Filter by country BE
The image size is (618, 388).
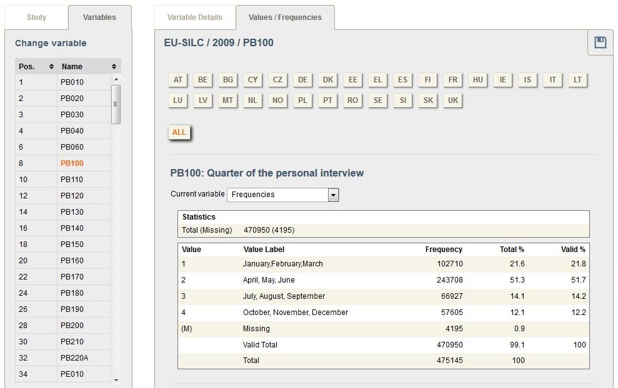coord(202,79)
